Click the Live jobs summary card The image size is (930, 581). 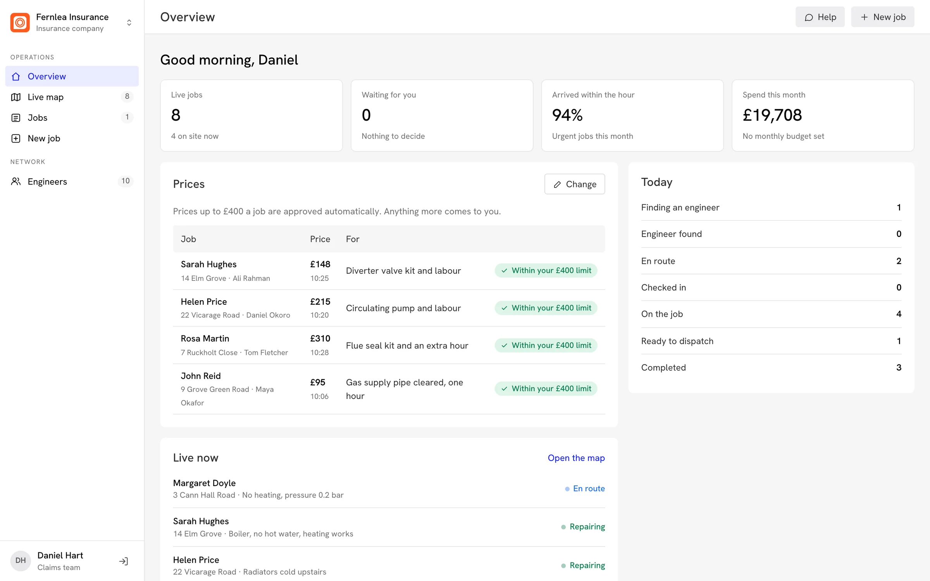tap(251, 115)
